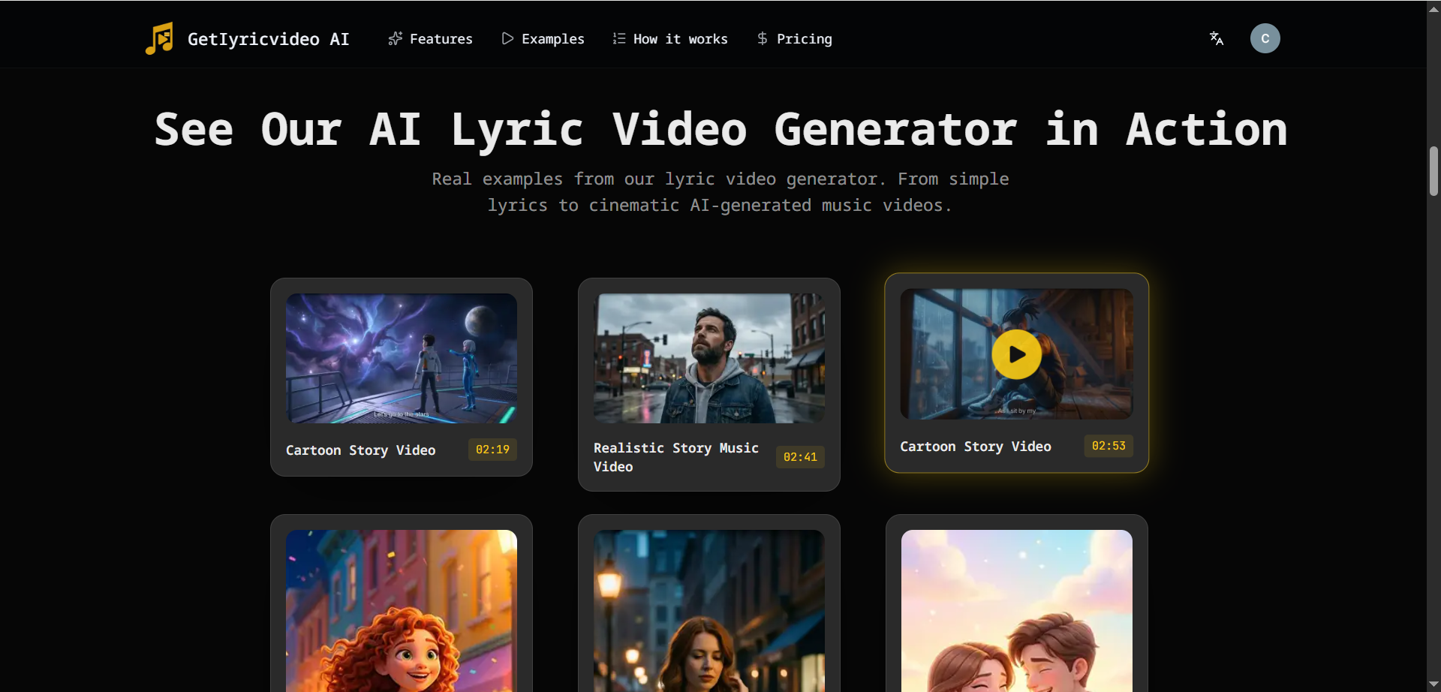Click the 02:41 duration badge
This screenshot has width=1441, height=692.
pyautogui.click(x=800, y=456)
